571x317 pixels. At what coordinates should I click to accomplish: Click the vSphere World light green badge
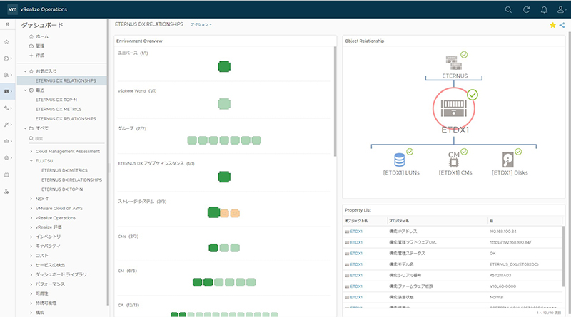[x=224, y=104]
